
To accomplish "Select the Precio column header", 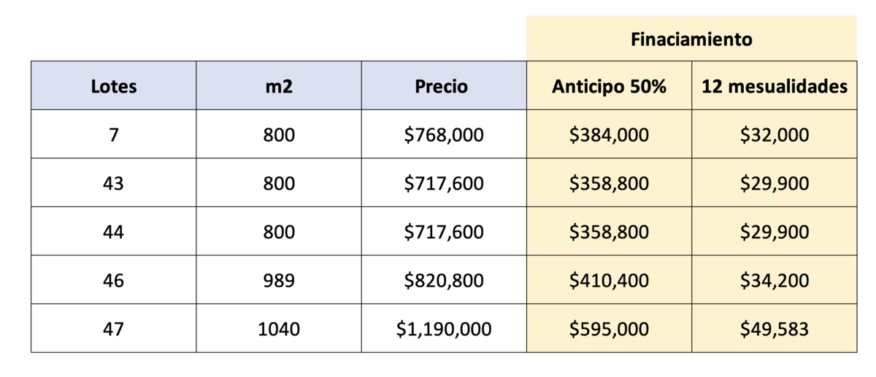I will click(443, 87).
